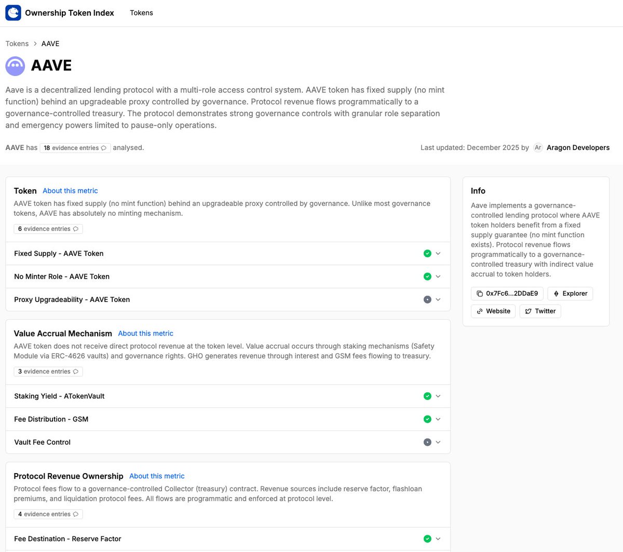Click the 'Fee Destination - Reserve Factor' label
623x552 pixels.
[67, 539]
